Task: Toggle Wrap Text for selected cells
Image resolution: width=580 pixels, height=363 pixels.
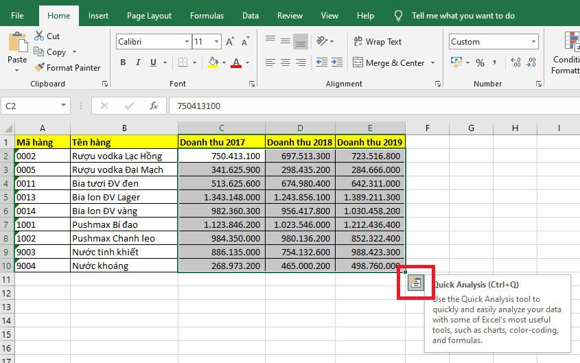Action: [377, 41]
